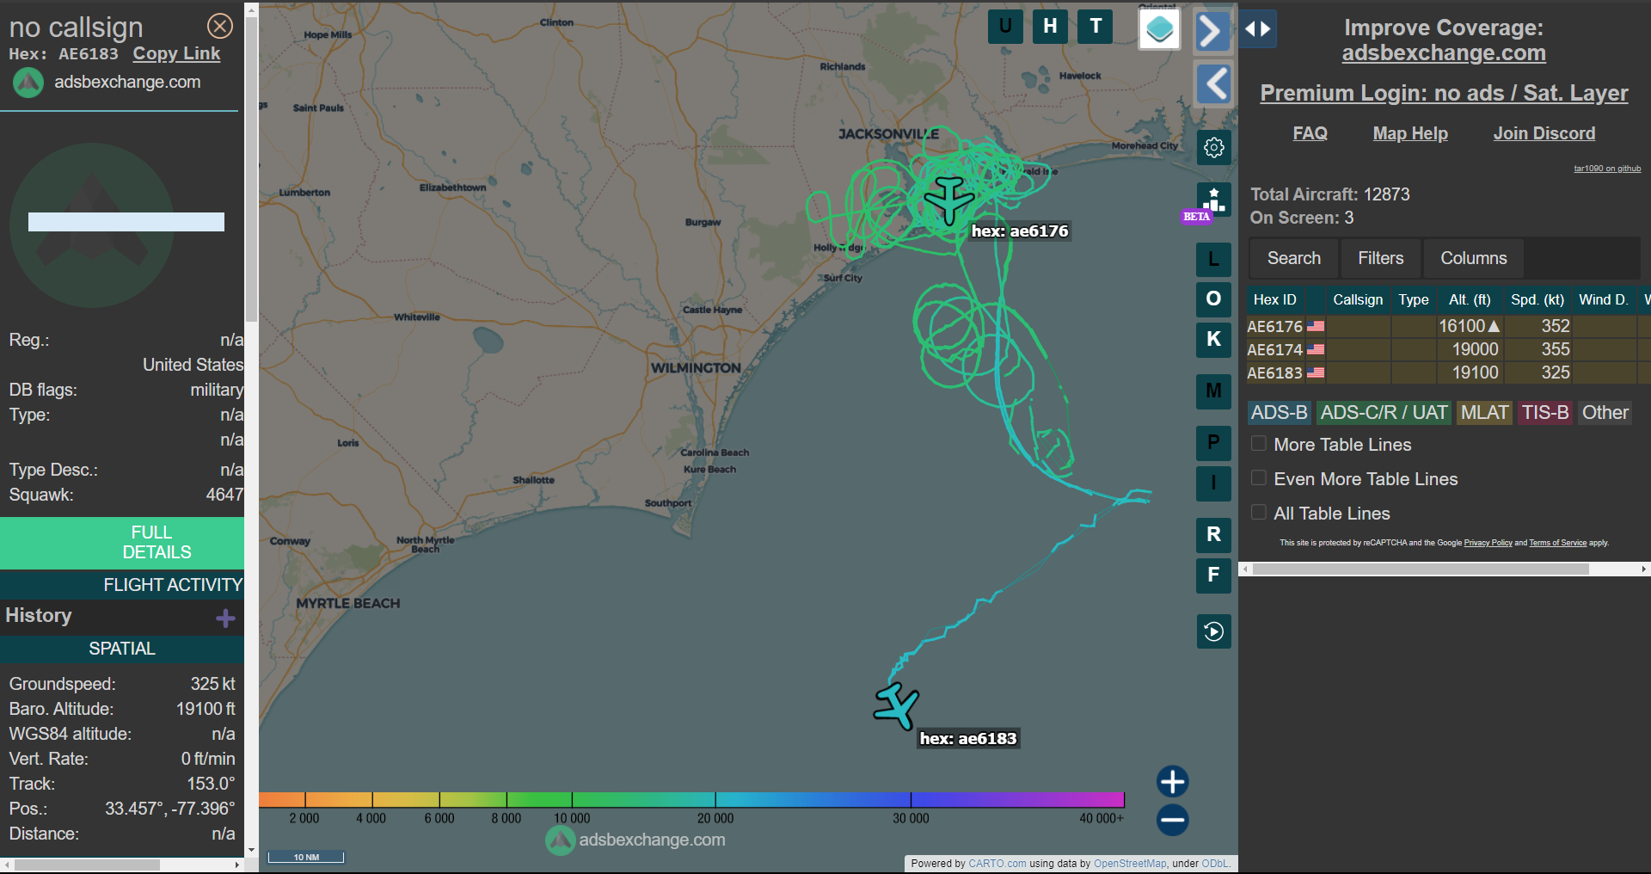Sort table by Hex ID column
The height and width of the screenshot is (874, 1651).
1274,299
